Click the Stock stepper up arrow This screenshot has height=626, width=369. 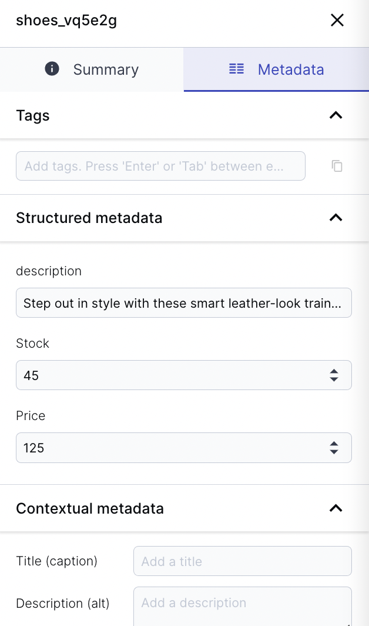pyautogui.click(x=334, y=371)
